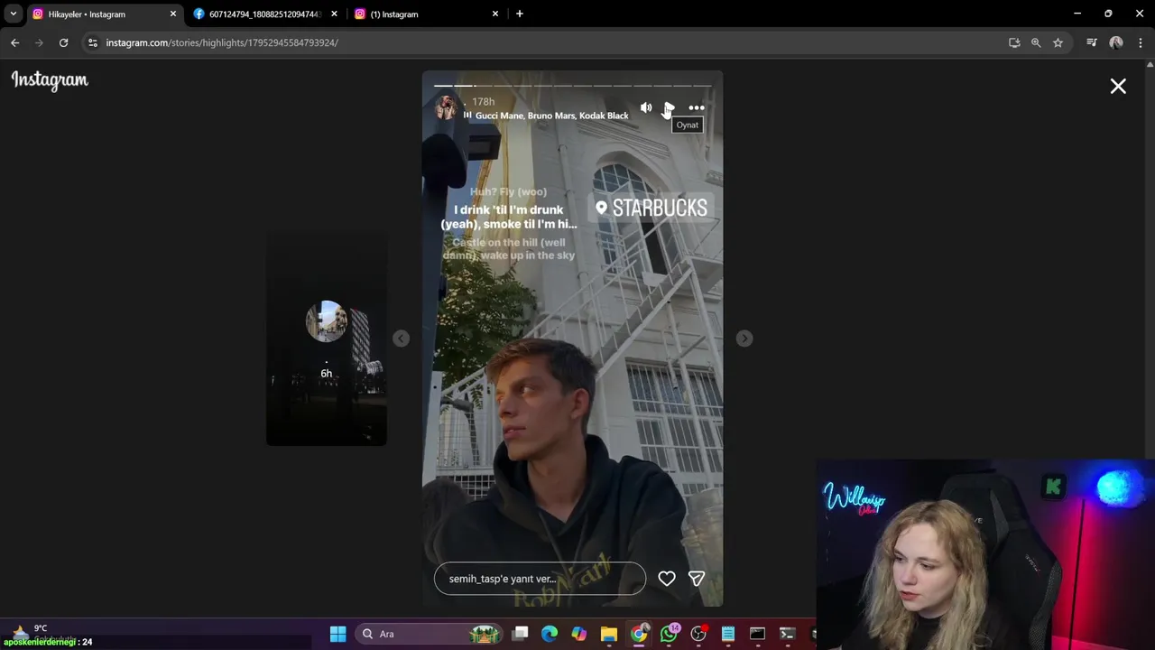Image resolution: width=1155 pixels, height=650 pixels.
Task: Select the previous story preview card (6h)
Action: (x=327, y=339)
